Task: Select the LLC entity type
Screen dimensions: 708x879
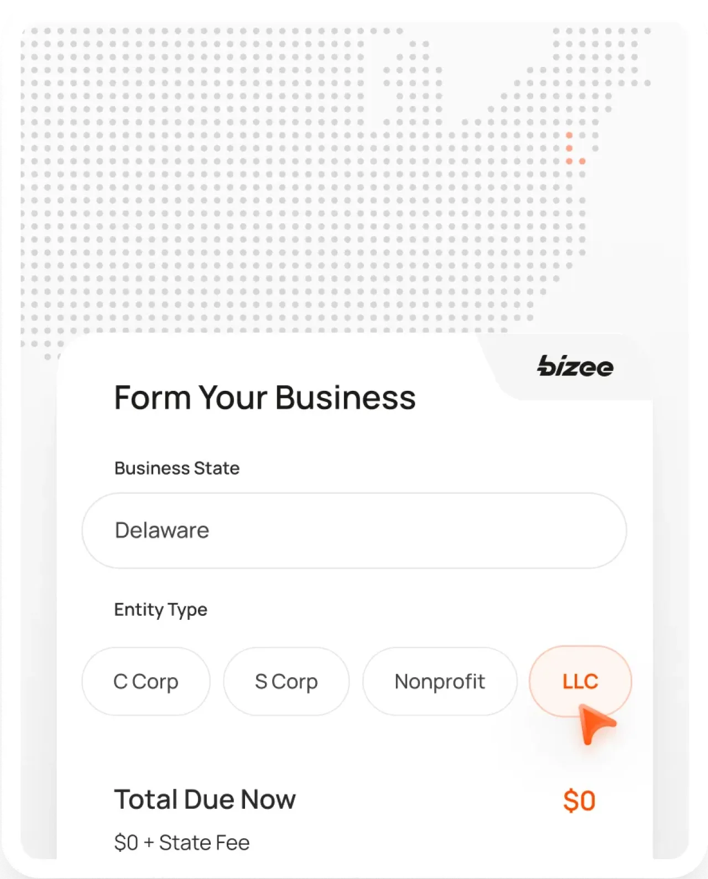Action: (579, 681)
